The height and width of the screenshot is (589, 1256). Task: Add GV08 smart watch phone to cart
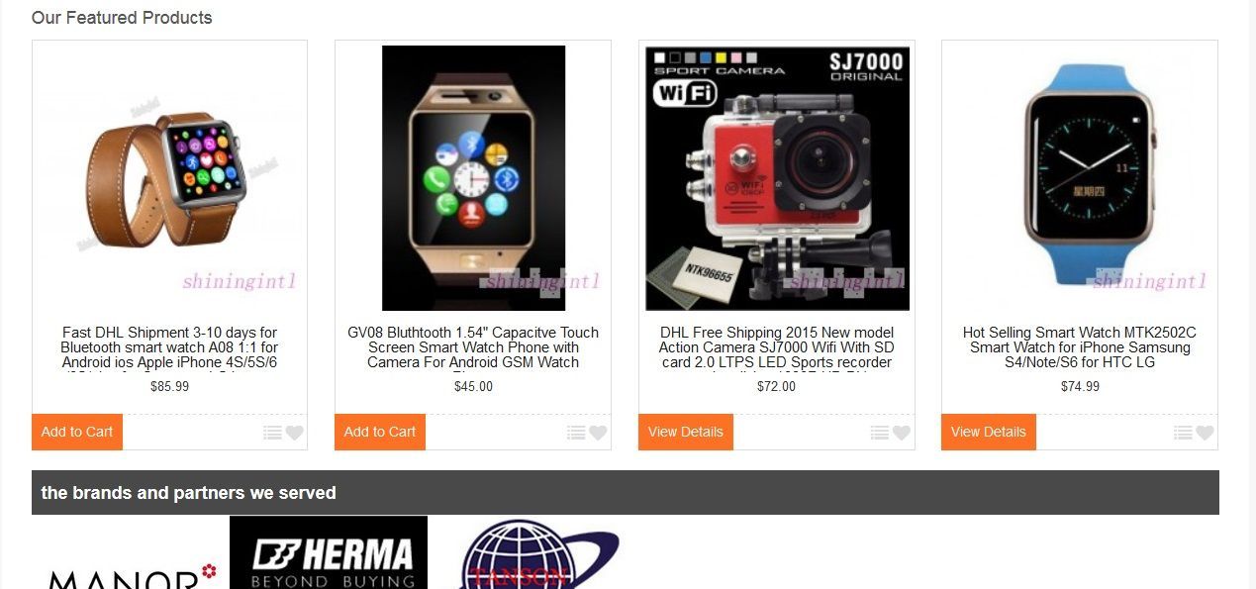(380, 432)
